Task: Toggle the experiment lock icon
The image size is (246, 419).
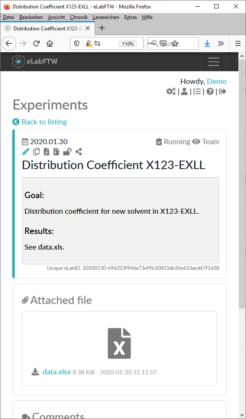Action: pyautogui.click(x=67, y=152)
